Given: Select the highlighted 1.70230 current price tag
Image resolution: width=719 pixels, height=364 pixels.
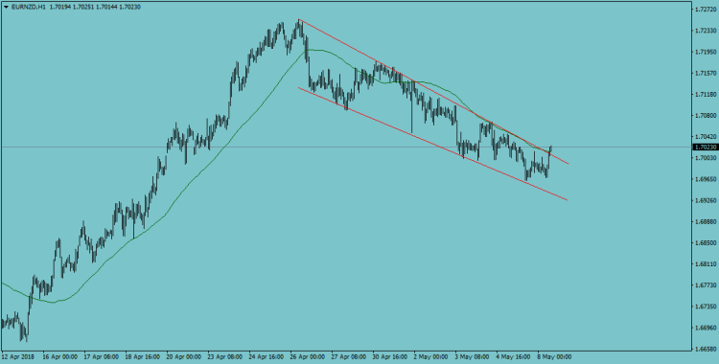Looking at the screenshot, I should tap(706, 148).
